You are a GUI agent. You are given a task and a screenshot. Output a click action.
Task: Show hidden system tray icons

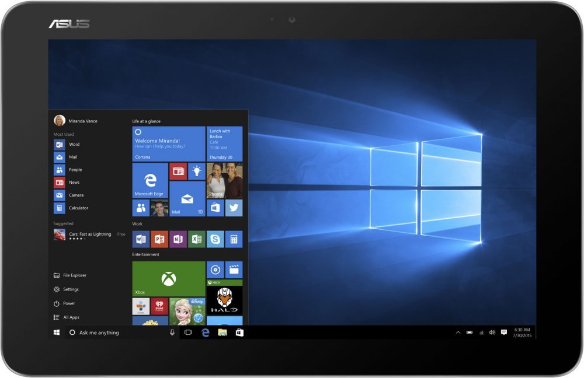click(x=458, y=332)
